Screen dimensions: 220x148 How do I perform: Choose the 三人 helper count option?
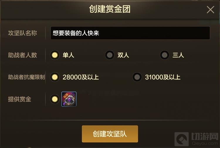(165, 55)
